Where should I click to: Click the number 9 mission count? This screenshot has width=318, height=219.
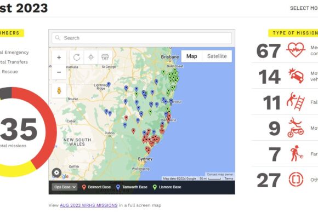tap(275, 129)
